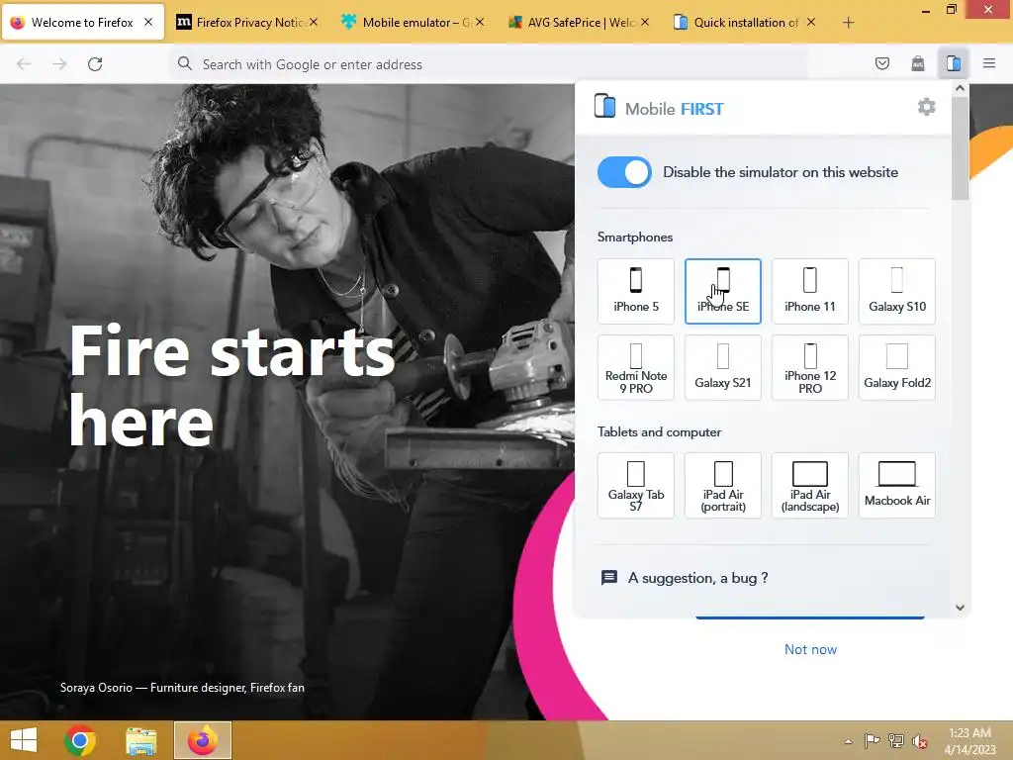Click the suggestion chat bubble icon
Screen dimensions: 1013x760
pos(609,577)
